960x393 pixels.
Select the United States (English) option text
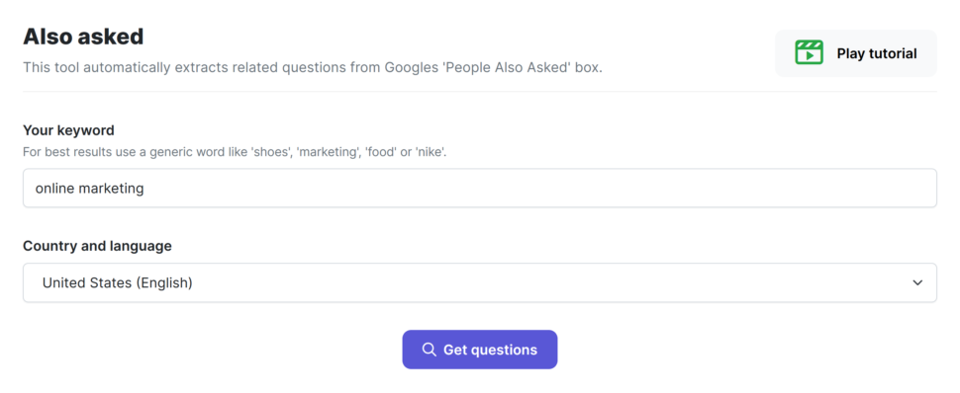(118, 282)
